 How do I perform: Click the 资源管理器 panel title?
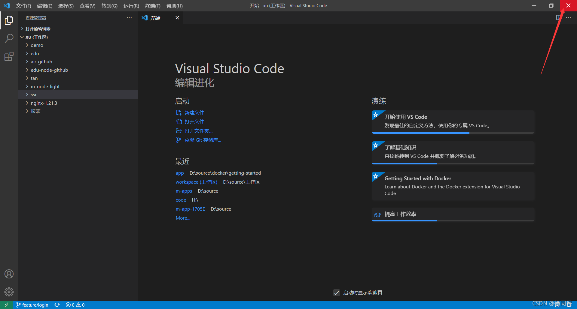pyautogui.click(x=36, y=18)
